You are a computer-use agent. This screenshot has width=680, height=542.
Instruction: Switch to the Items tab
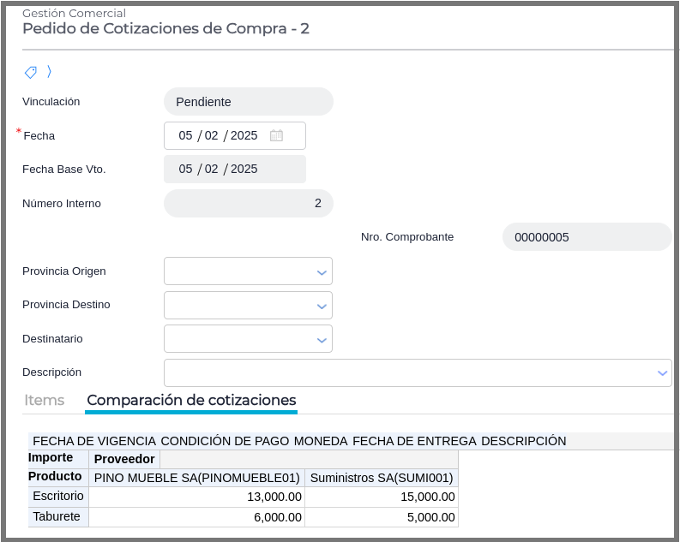44,400
